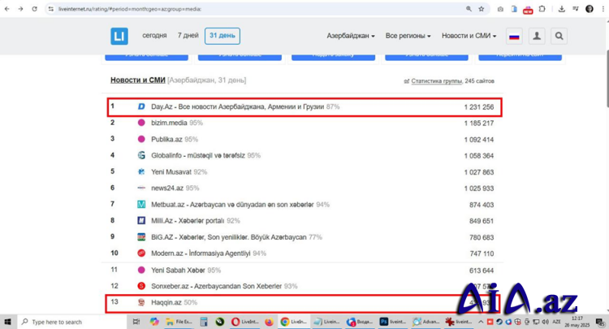This screenshot has width=609, height=329.
Task: Click the visitor count 1 231 256
Action: click(x=479, y=106)
